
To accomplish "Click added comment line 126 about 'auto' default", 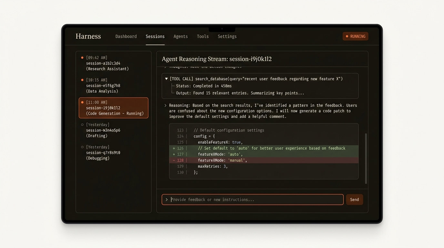I will (x=271, y=148).
